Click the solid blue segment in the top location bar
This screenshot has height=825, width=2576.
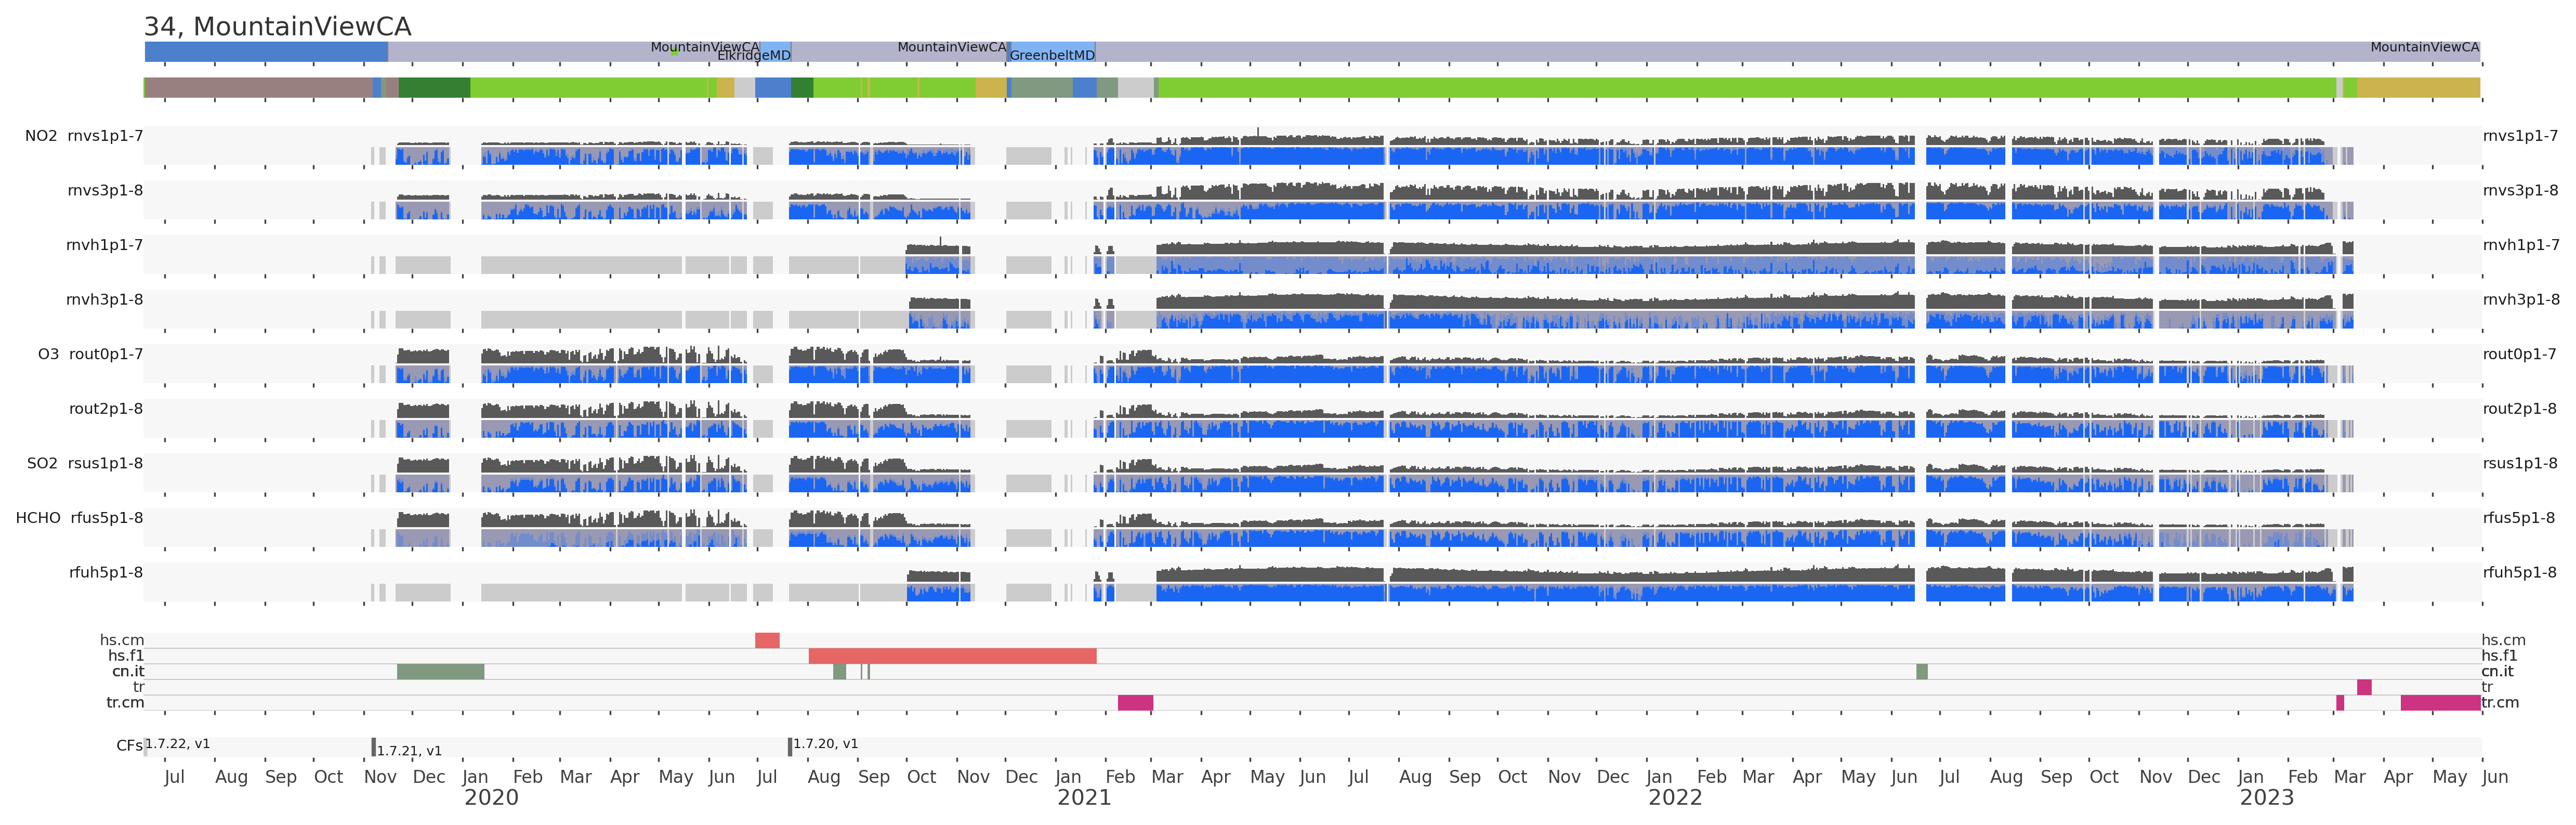coord(266,52)
